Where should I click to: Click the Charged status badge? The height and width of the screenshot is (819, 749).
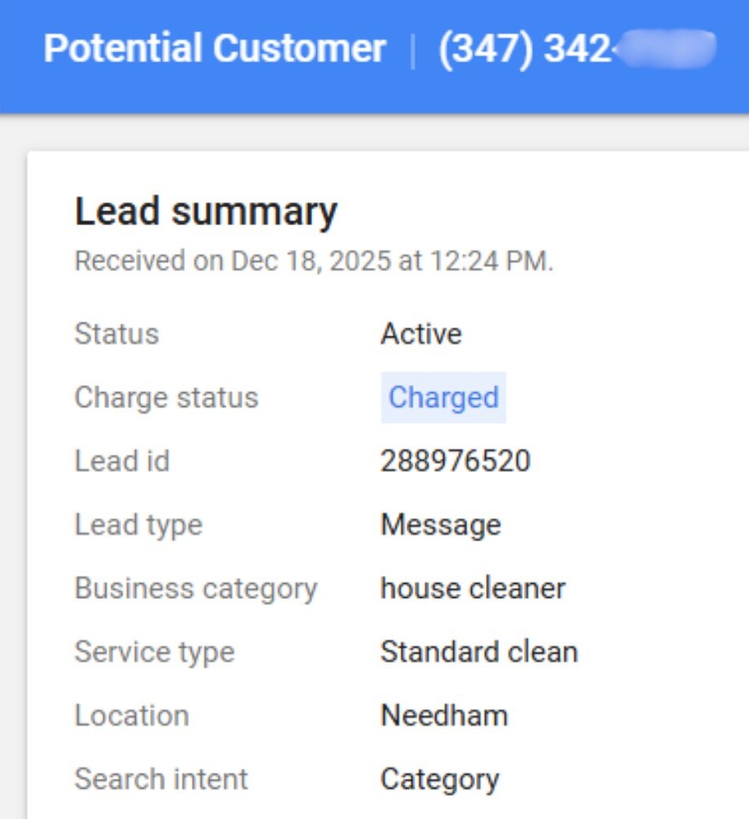pyautogui.click(x=443, y=398)
